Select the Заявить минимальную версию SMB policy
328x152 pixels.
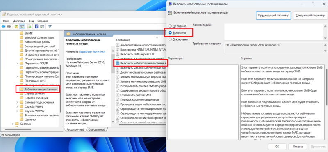point(141,81)
